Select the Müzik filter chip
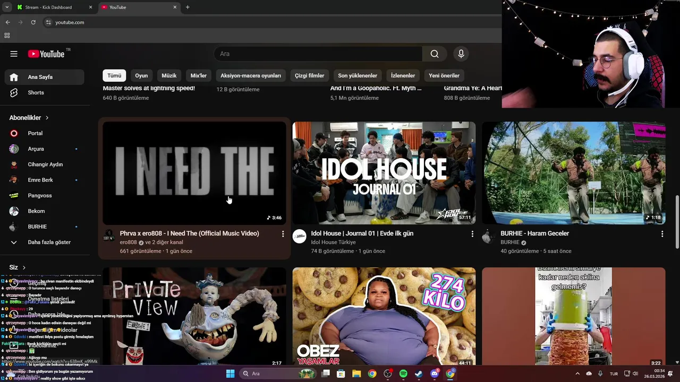680x382 pixels. click(169, 75)
